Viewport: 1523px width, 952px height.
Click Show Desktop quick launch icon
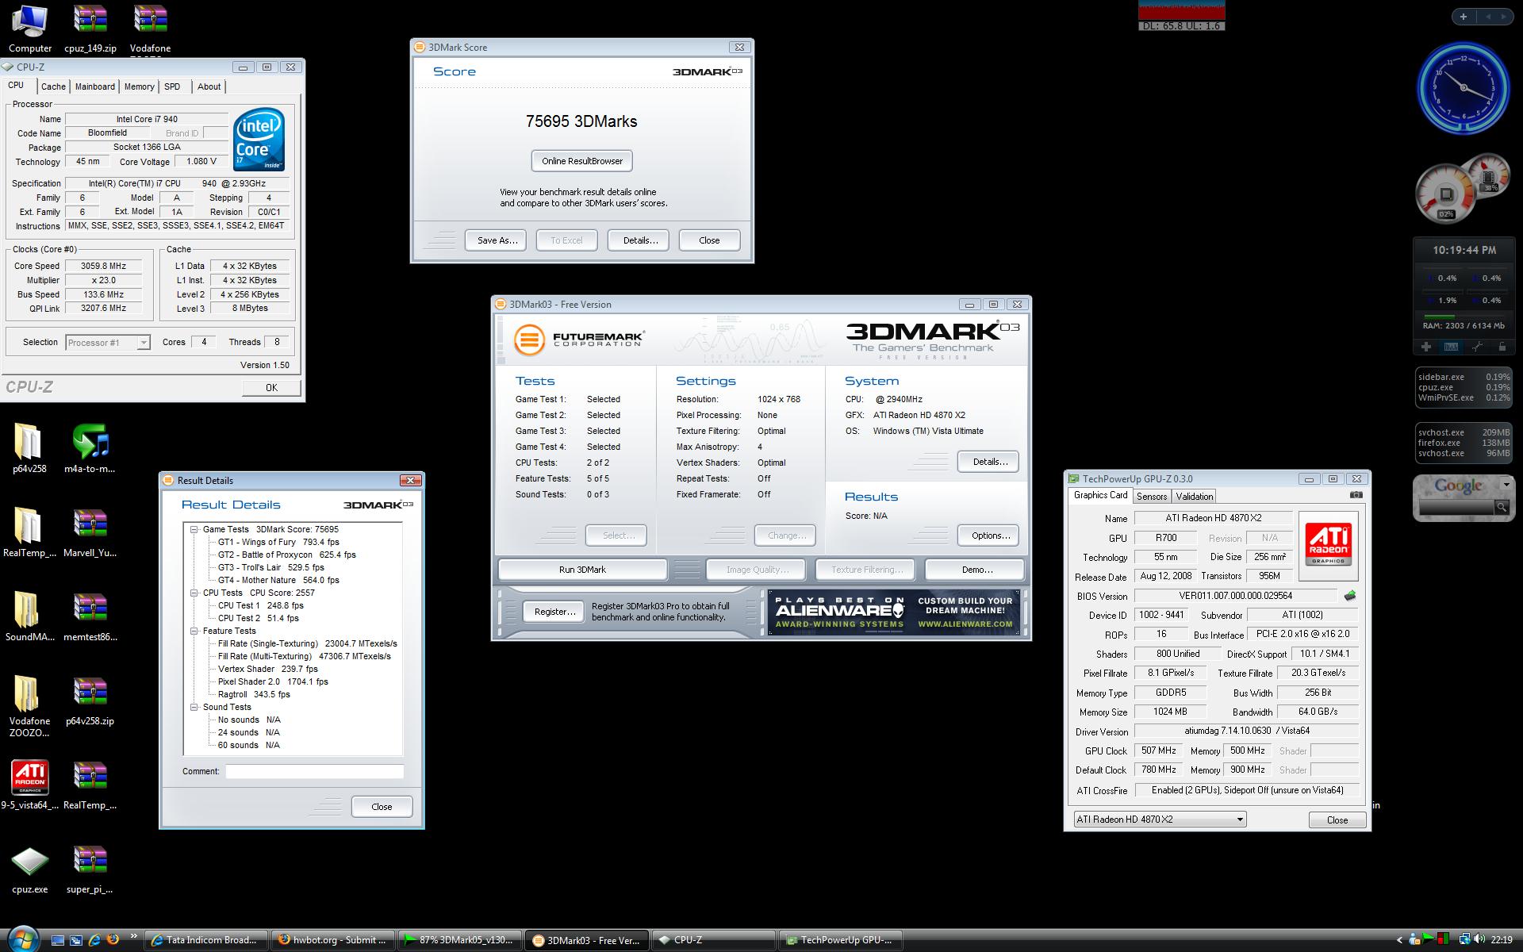tap(58, 940)
